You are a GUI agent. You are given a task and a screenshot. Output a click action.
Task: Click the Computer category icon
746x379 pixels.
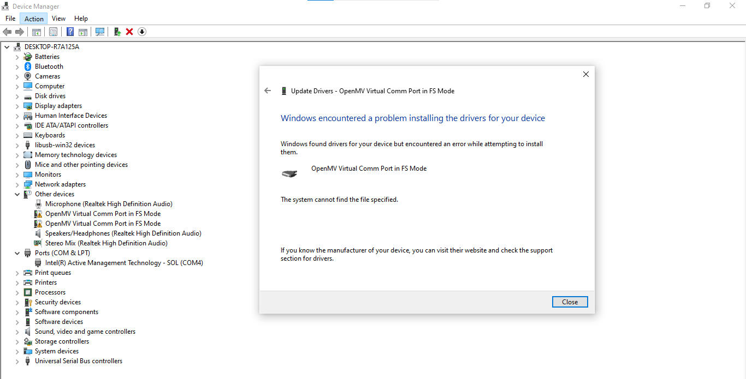click(28, 86)
